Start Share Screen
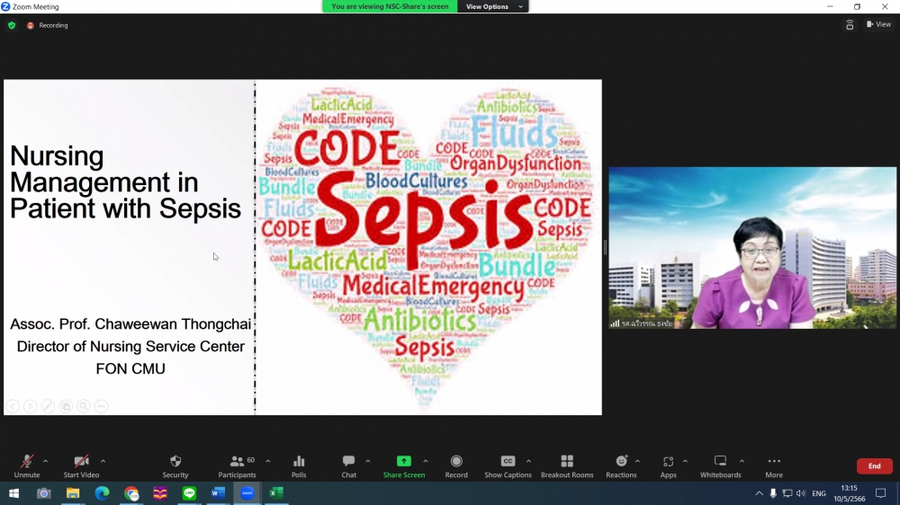 point(404,462)
